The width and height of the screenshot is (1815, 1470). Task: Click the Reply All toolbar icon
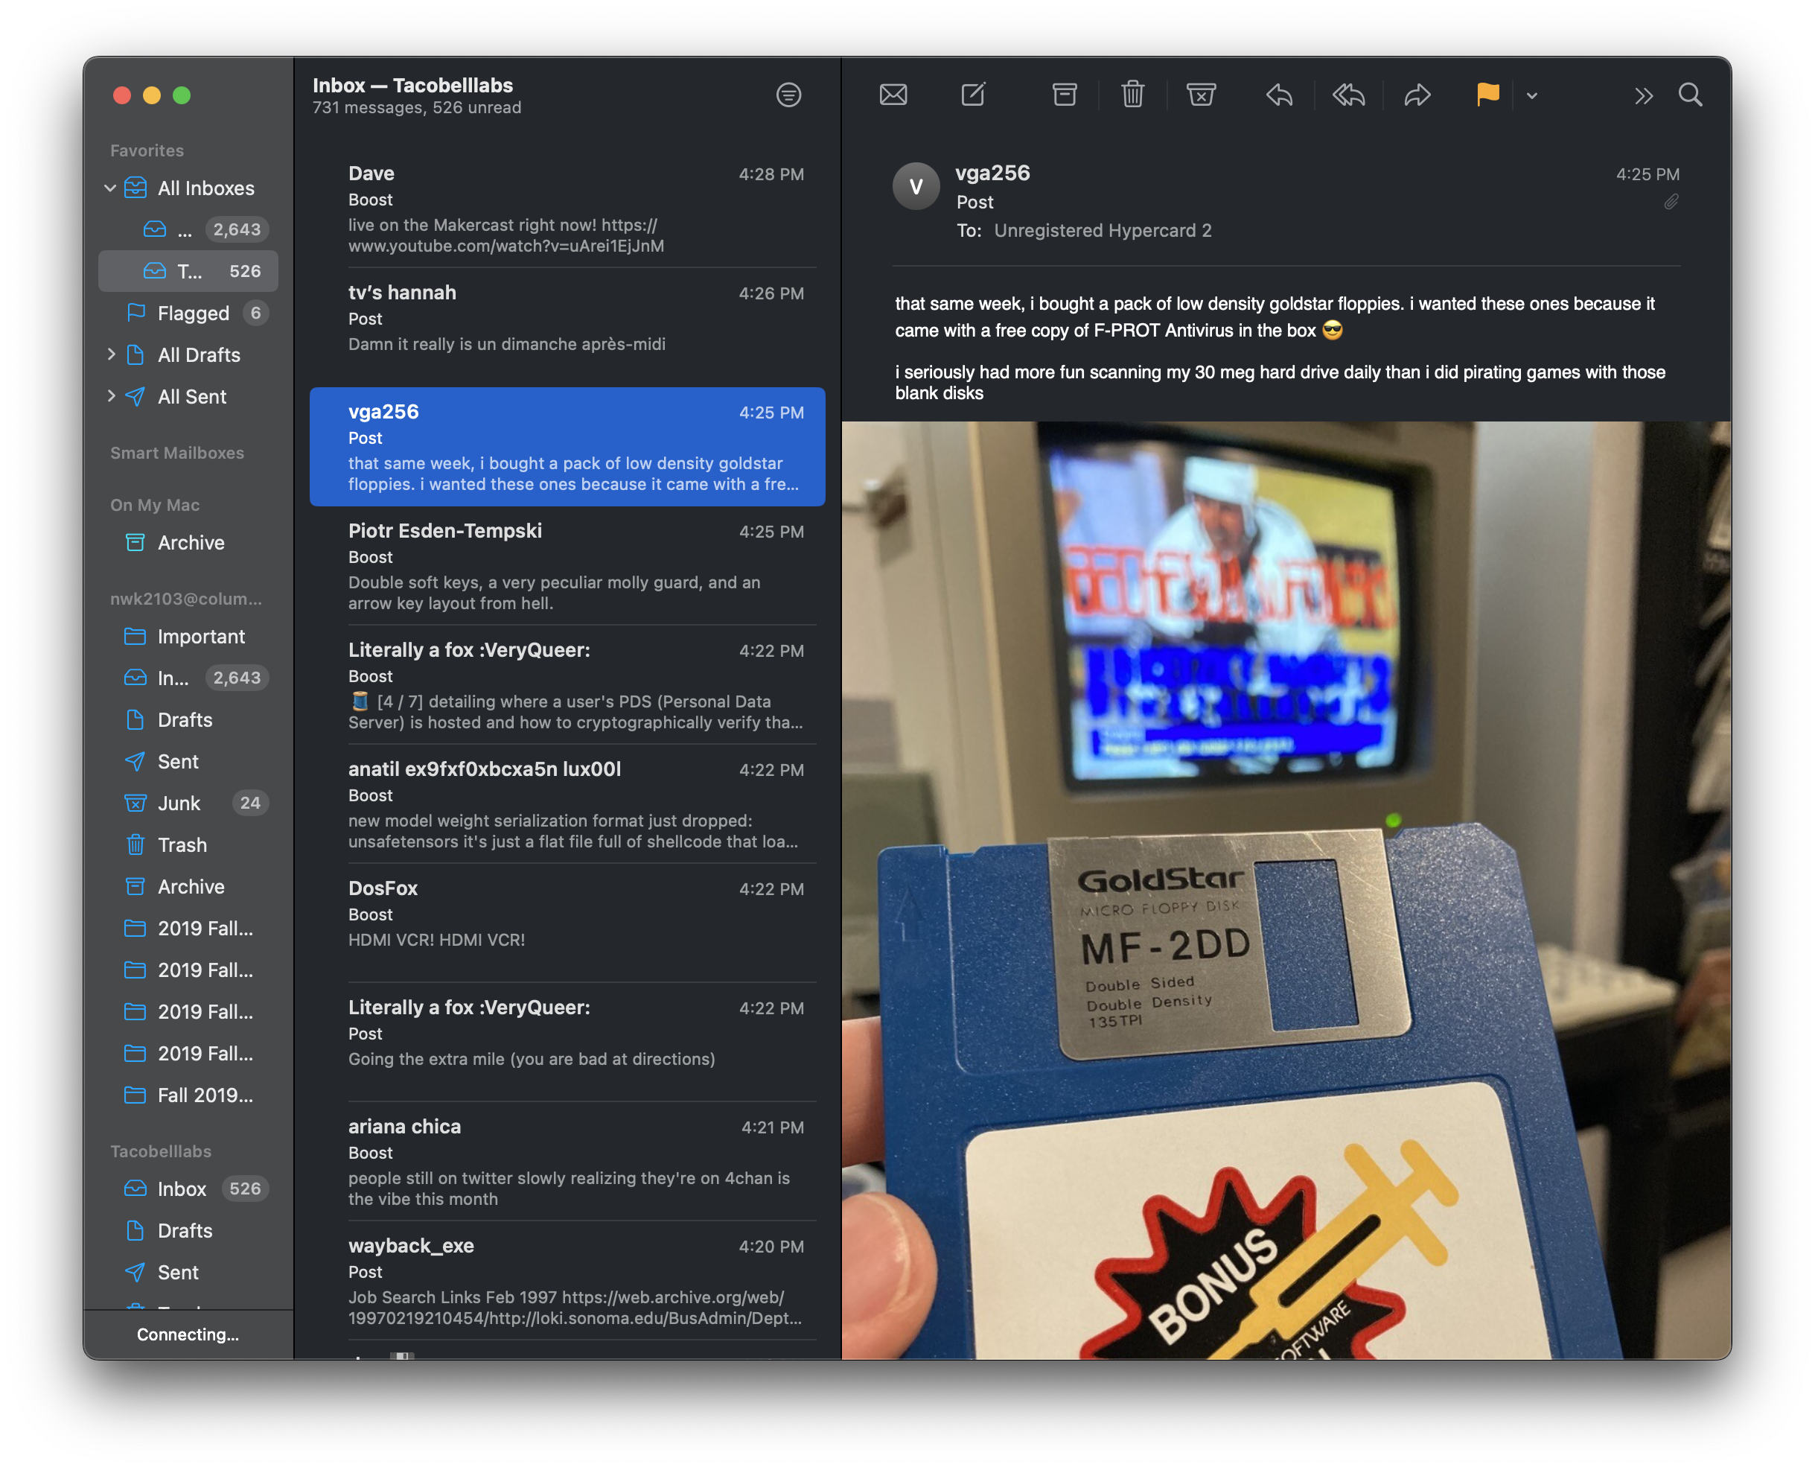click(1348, 95)
